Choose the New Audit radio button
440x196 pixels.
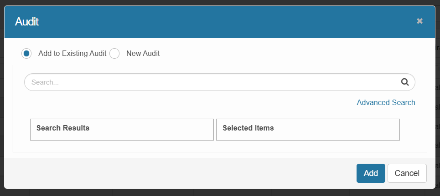tap(114, 53)
